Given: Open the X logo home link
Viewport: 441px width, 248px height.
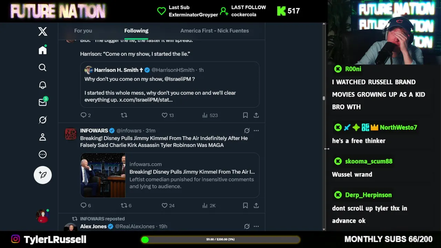Looking at the screenshot, I should click(x=43, y=32).
